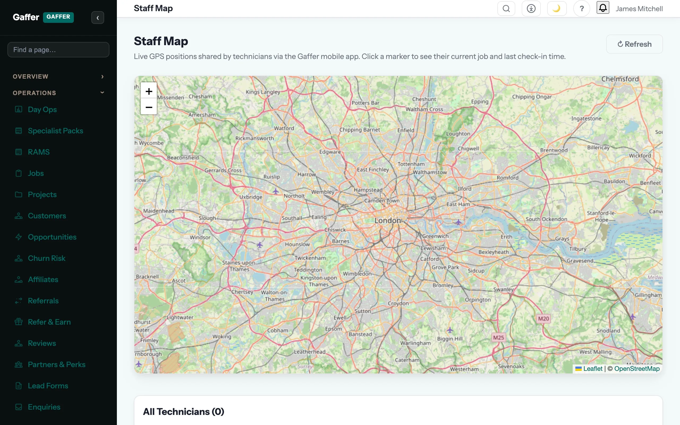This screenshot has height=425, width=680.
Task: Click the Enquiries inbox icon
Action: (19, 407)
